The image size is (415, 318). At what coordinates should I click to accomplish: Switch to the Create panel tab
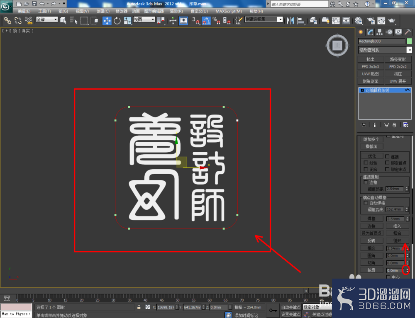point(361,32)
